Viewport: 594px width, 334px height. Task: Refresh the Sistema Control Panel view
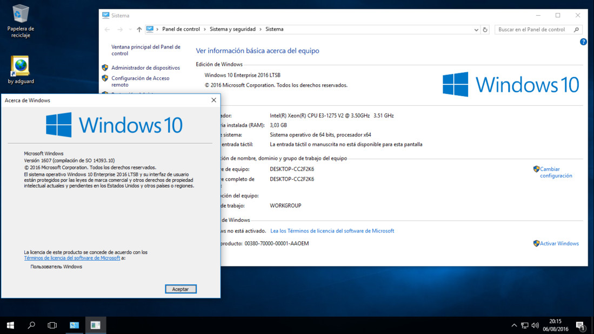[485, 30]
